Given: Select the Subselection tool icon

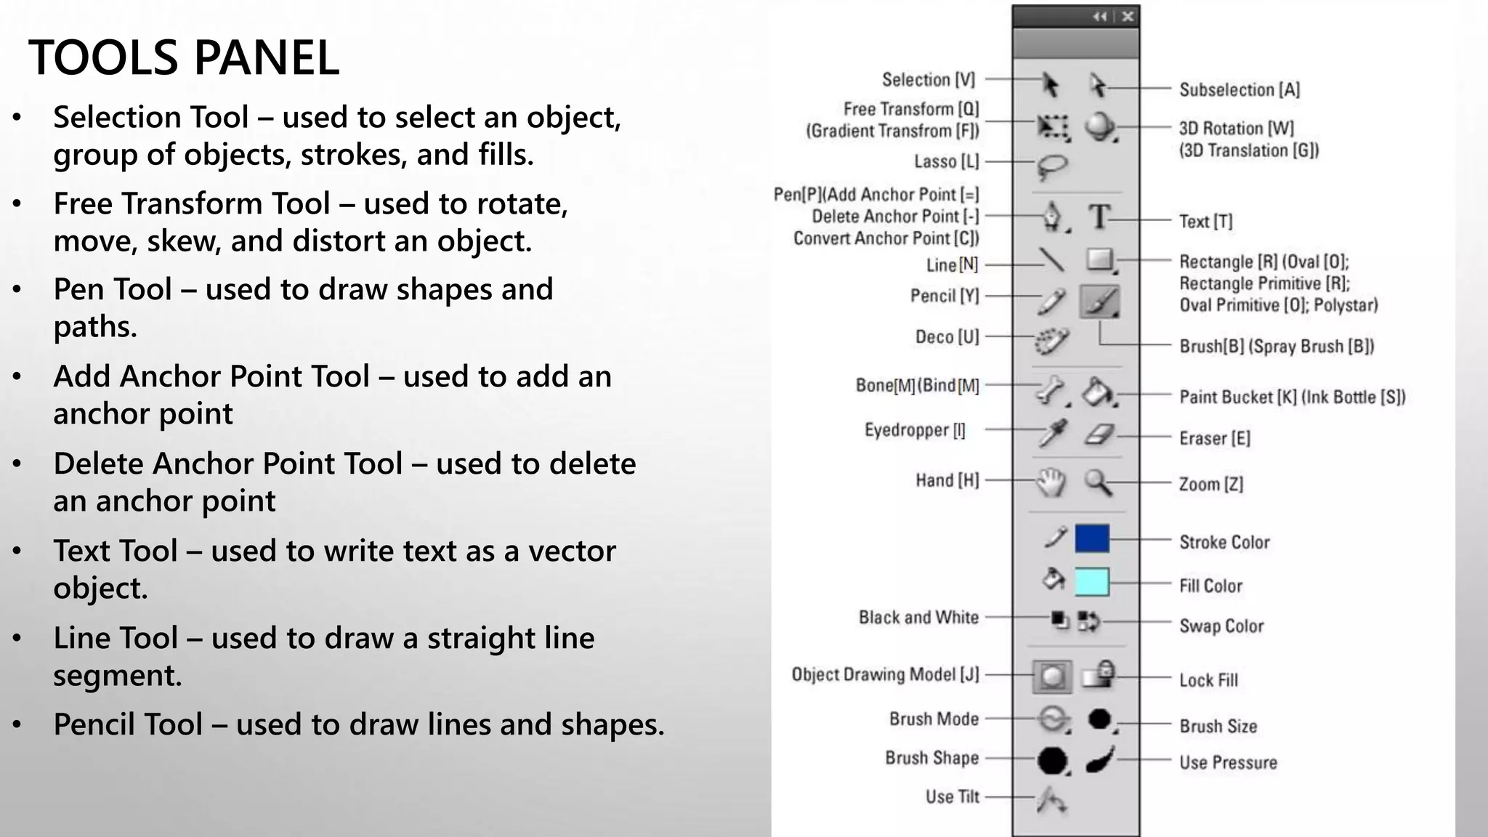Looking at the screenshot, I should [x=1098, y=85].
